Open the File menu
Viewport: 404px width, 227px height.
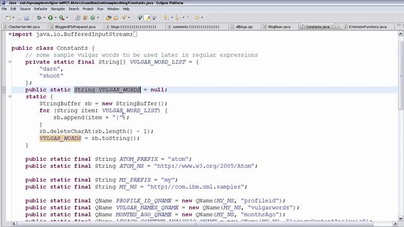click(4, 9)
